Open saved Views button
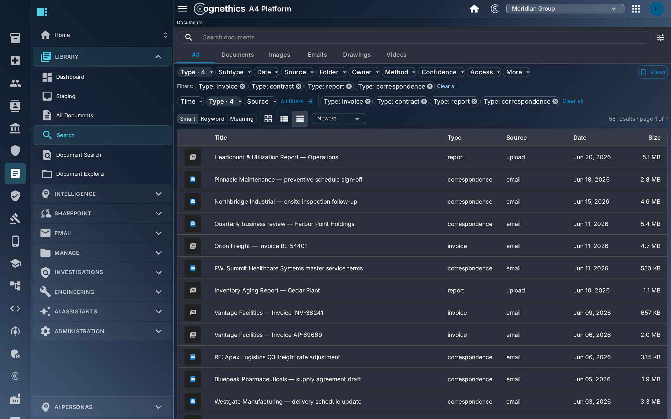671x419 pixels. point(653,72)
